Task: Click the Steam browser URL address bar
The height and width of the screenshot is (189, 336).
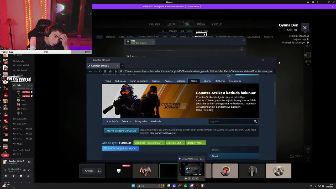Action: click(195, 71)
